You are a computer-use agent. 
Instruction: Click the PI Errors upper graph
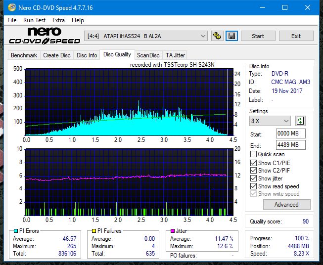tap(129, 102)
